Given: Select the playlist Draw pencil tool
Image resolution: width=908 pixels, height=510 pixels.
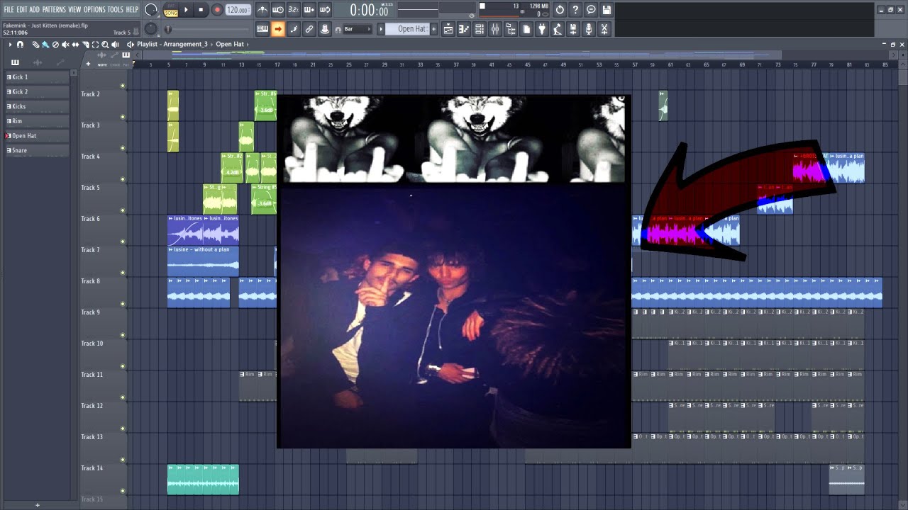Looking at the screenshot, I should pyautogui.click(x=35, y=45).
